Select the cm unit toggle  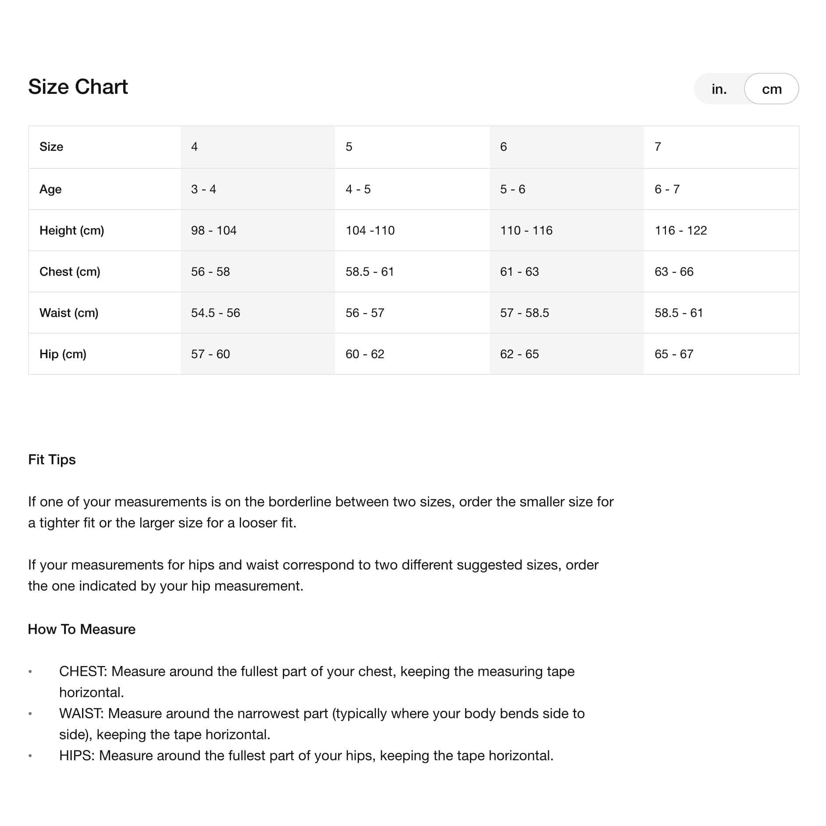(x=772, y=89)
